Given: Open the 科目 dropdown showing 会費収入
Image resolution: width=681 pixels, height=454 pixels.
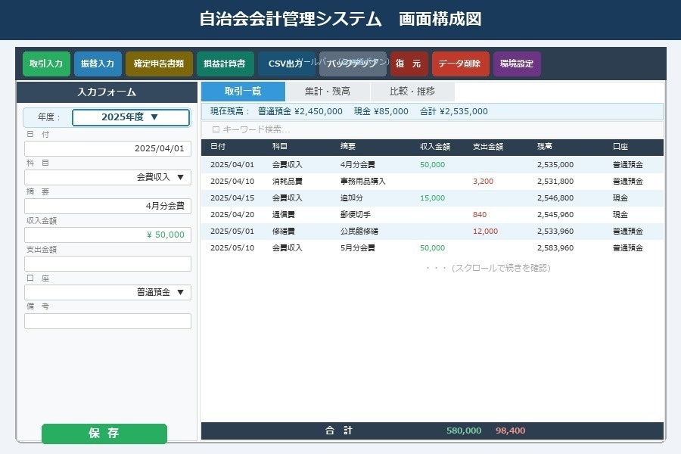Looking at the screenshot, I should pos(108,176).
